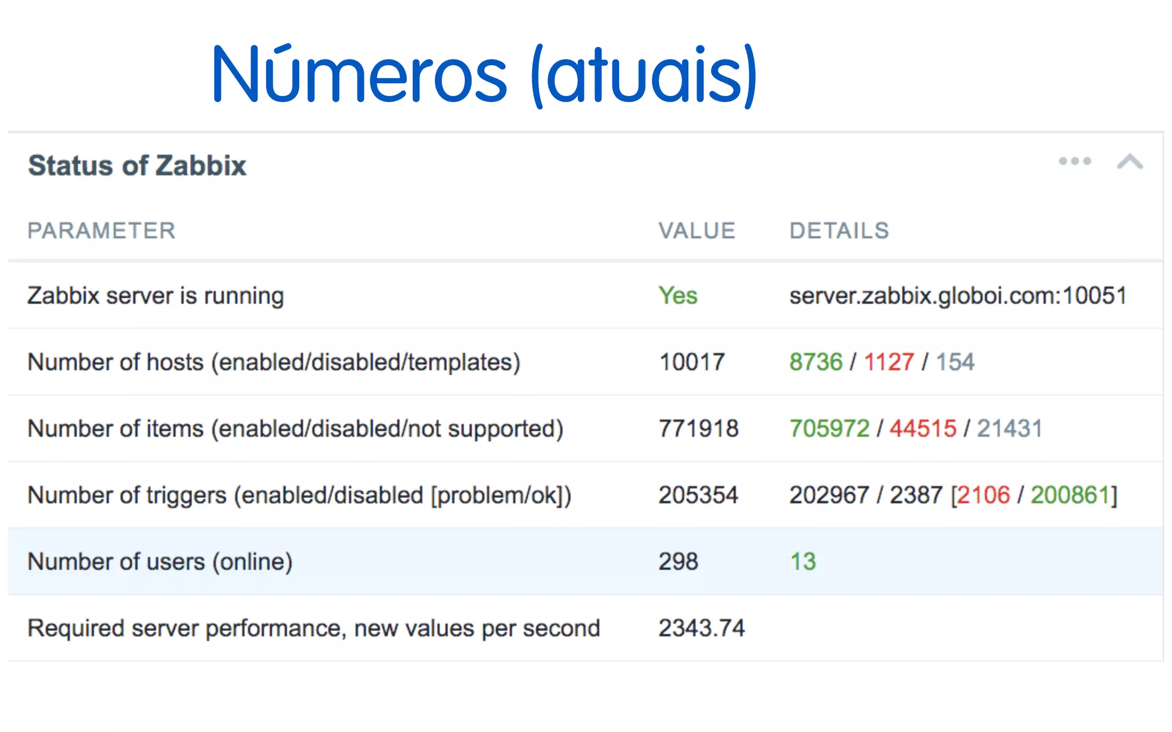The width and height of the screenshot is (1172, 732).
Task: Click online users count 13
Action: [x=803, y=562]
